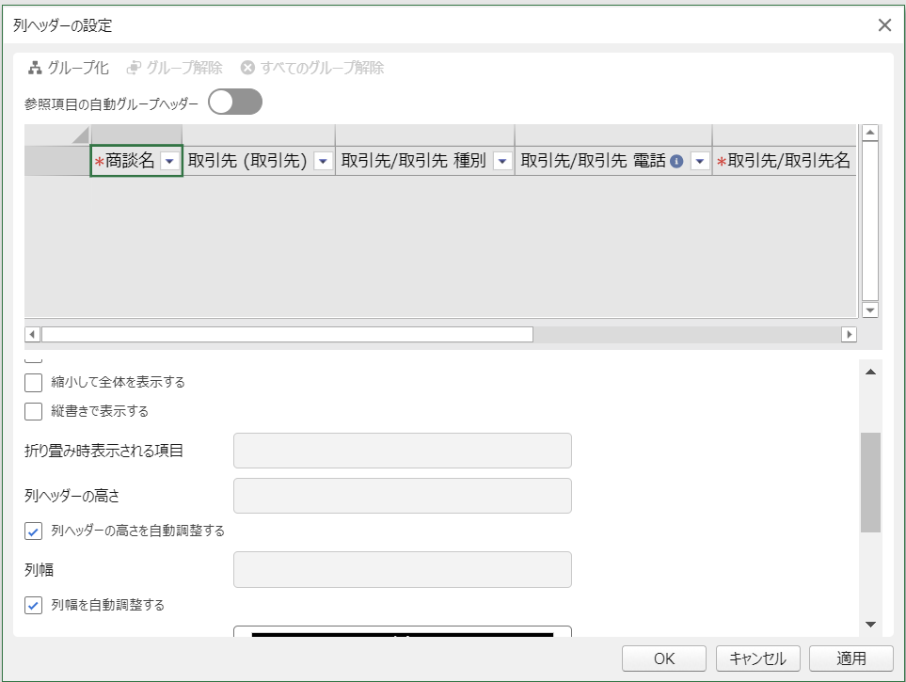Toggle 参照項目の自動グループヘッダー switch
Image resolution: width=906 pixels, height=682 pixels.
click(235, 103)
